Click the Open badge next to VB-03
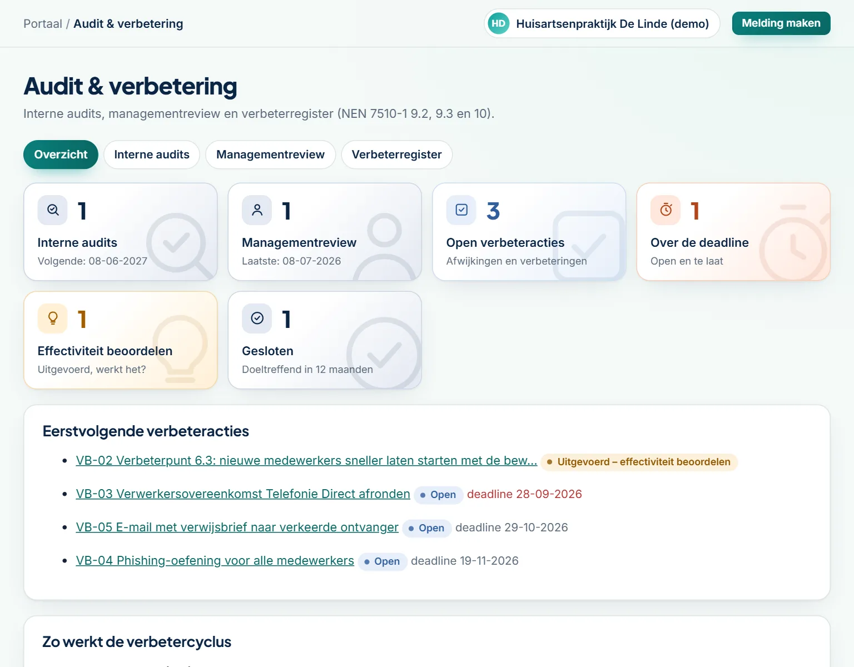 (438, 495)
